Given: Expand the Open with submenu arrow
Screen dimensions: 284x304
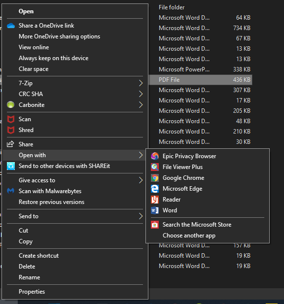Looking at the screenshot, I should pos(141,155).
